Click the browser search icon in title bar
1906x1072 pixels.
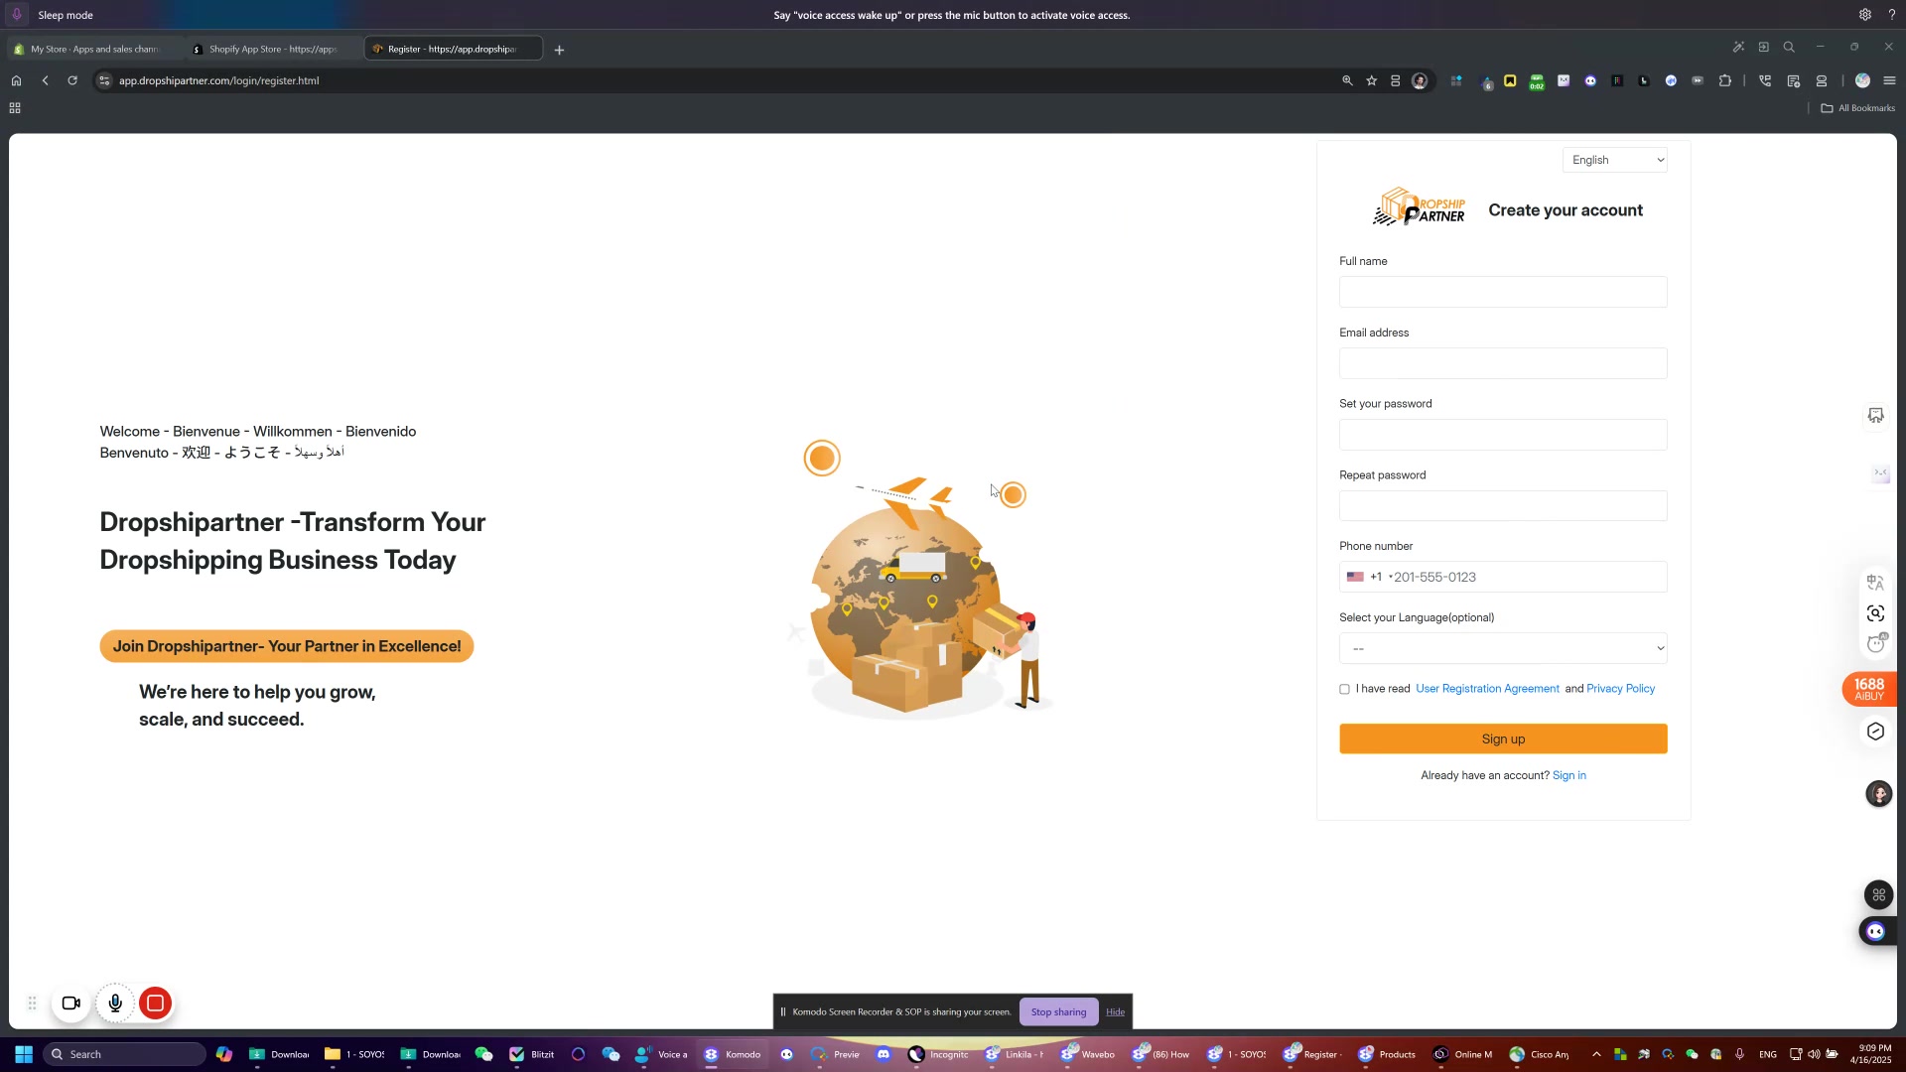(x=1789, y=47)
